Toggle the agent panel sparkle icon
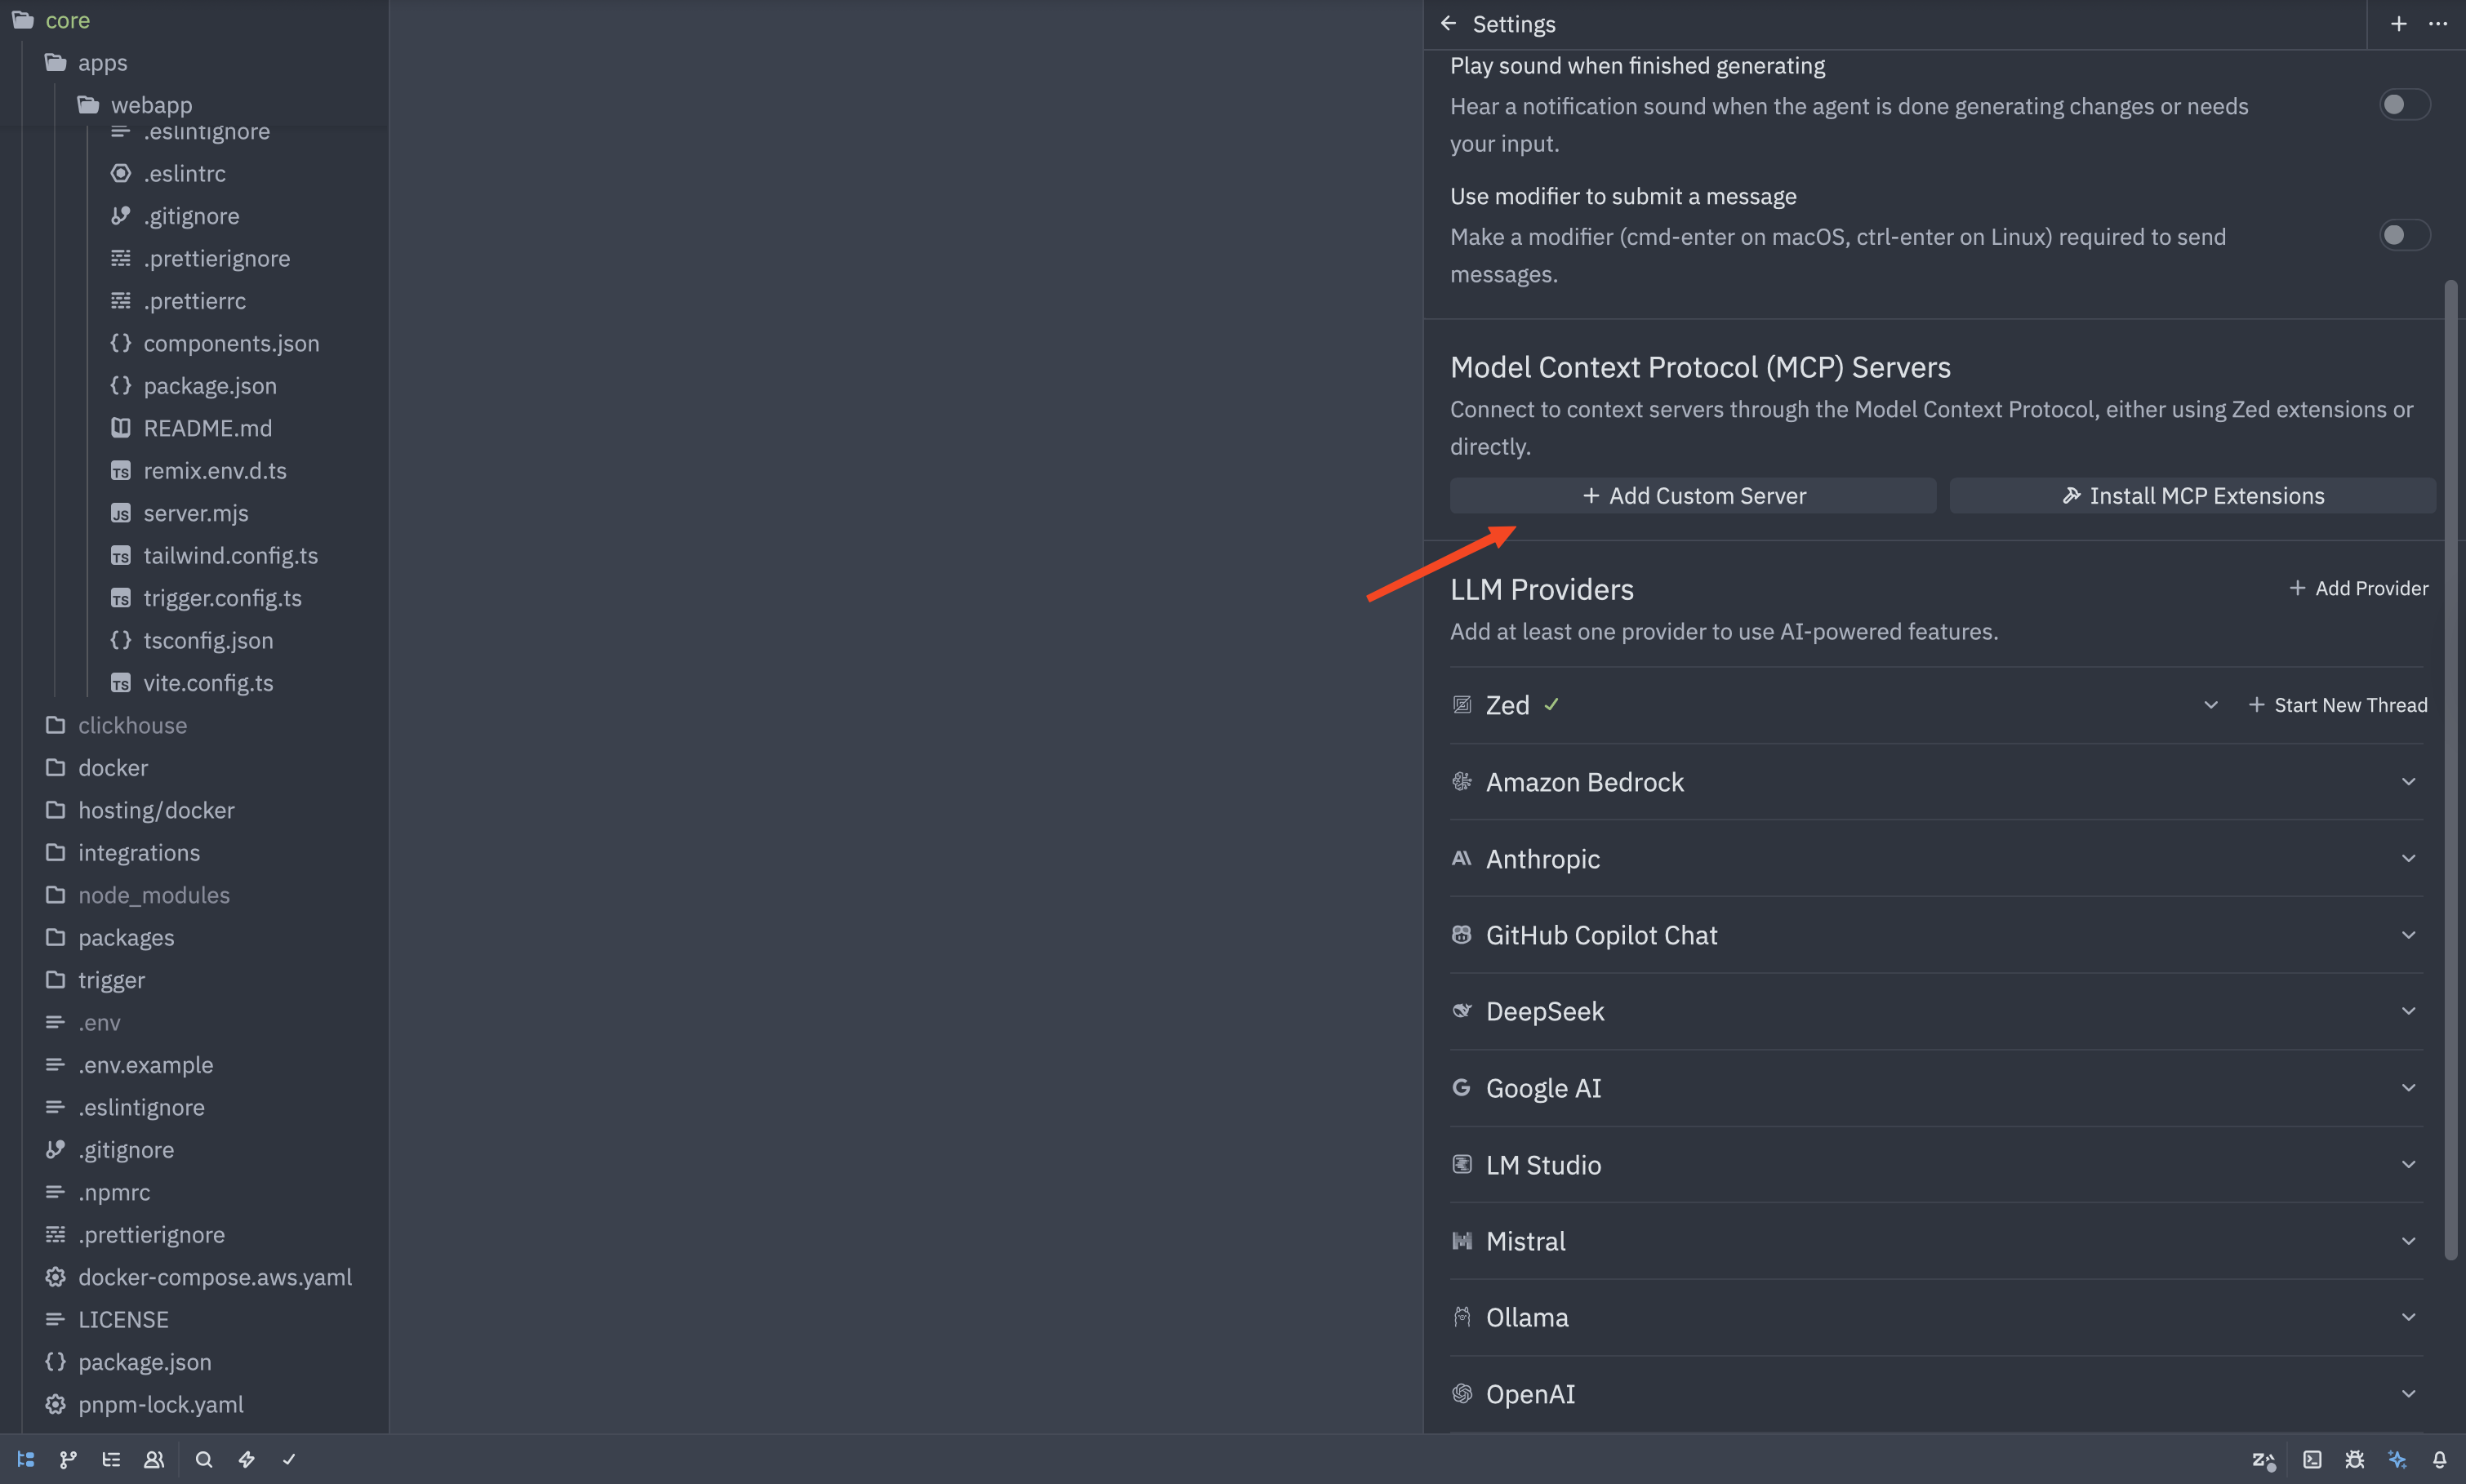Viewport: 2466px width, 1484px height. (x=2397, y=1459)
